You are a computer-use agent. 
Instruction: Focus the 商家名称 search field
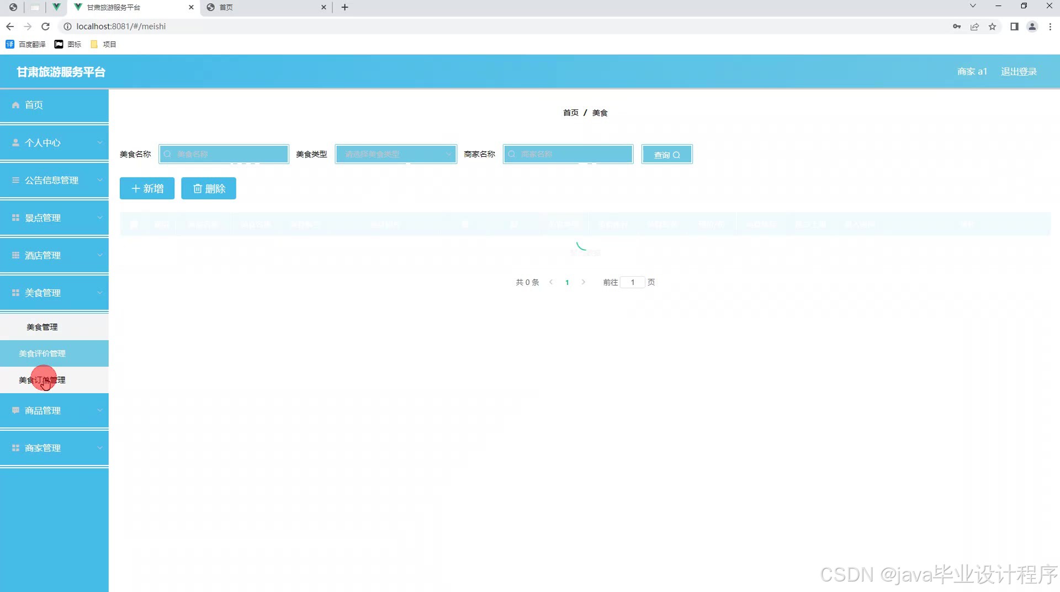568,154
